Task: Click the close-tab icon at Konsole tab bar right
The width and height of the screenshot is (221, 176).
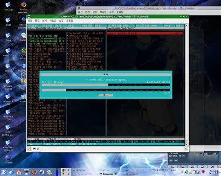Action: 186,149
